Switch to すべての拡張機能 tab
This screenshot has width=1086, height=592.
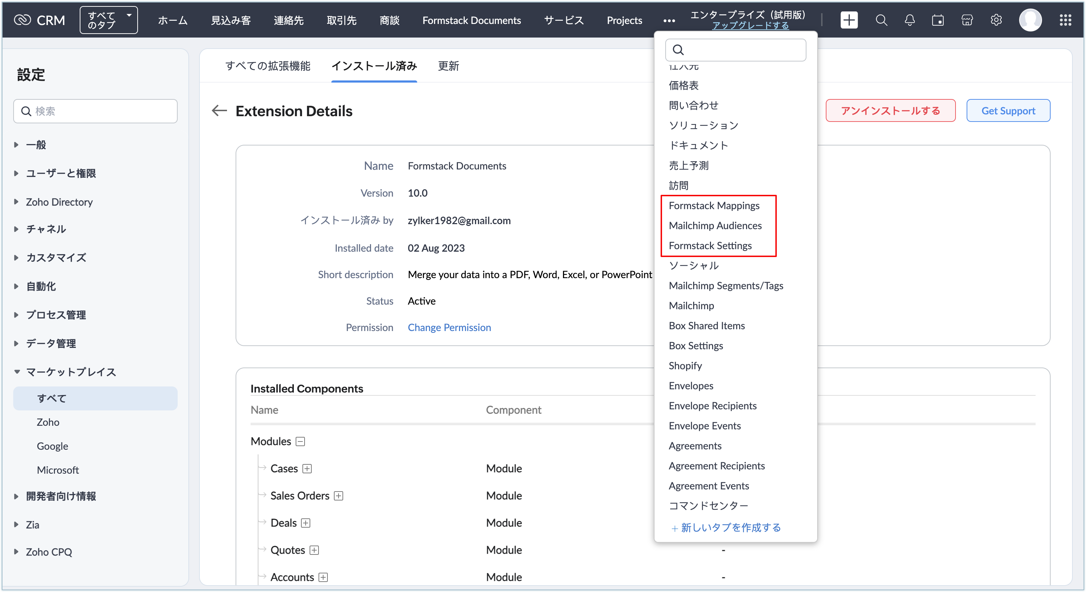point(268,66)
